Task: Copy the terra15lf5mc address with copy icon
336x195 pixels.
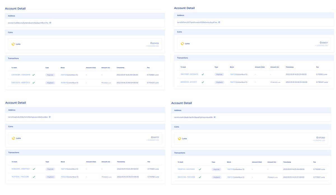Action: [219, 22]
